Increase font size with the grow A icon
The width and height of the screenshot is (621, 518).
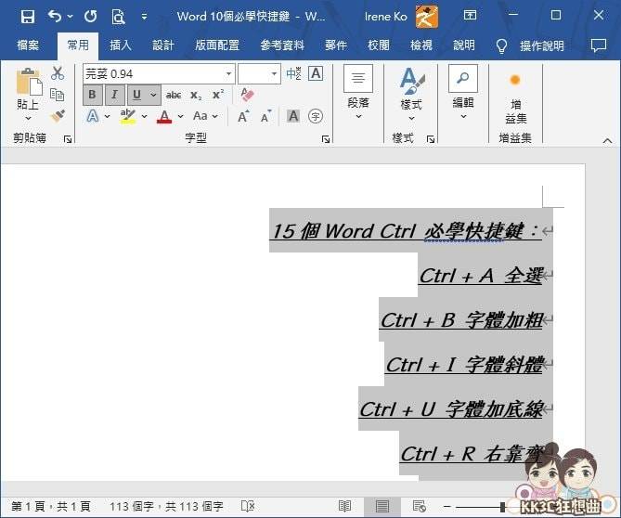[243, 116]
